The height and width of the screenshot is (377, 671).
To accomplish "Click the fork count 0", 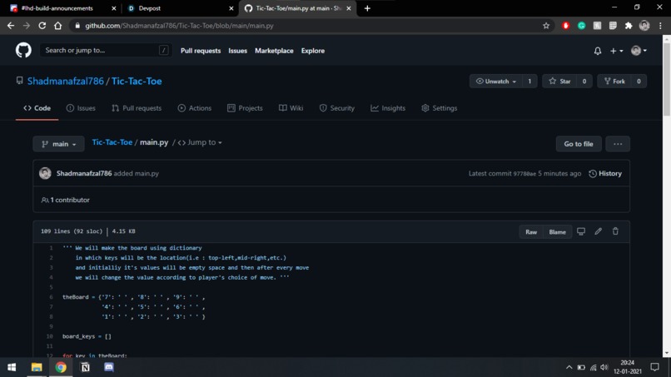I will click(x=639, y=82).
